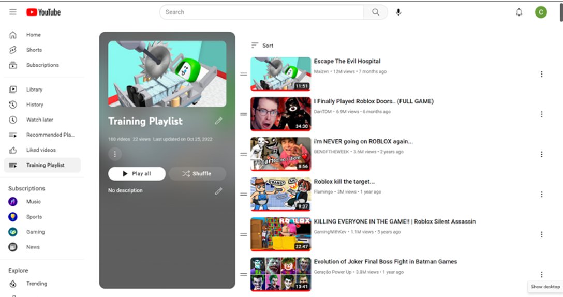Click drag handle of Evolution of Joker video
This screenshot has height=297, width=563.
[243, 275]
